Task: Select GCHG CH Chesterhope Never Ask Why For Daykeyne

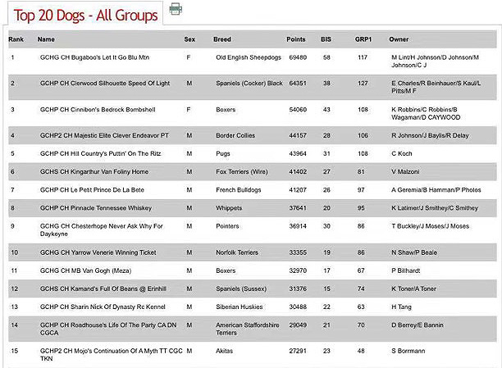Action: 102,229
